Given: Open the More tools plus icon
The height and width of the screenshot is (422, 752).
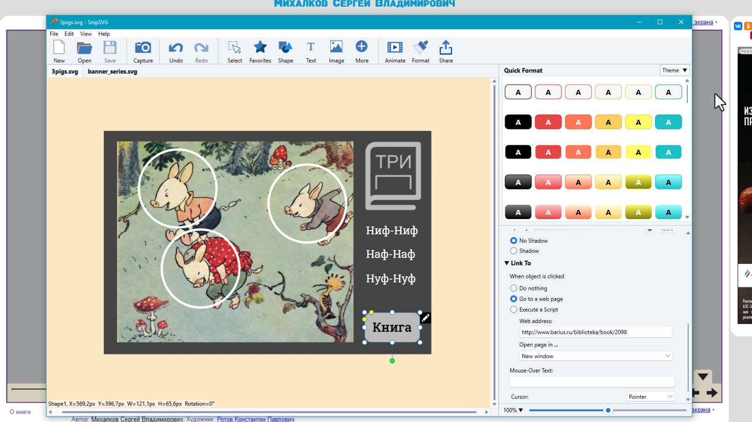Looking at the screenshot, I should 362,51.
